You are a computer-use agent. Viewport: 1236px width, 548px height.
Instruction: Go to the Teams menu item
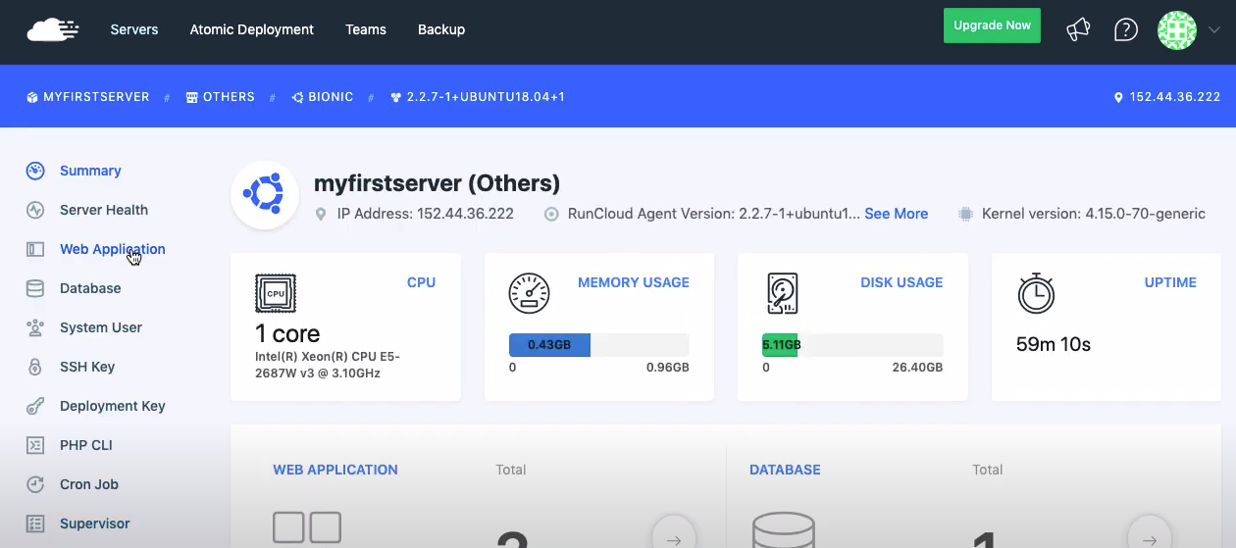[x=366, y=29]
